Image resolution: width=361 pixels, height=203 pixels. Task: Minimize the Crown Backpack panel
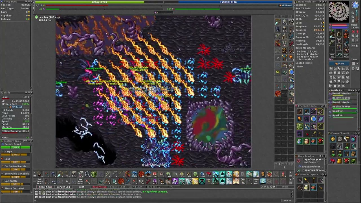click(x=323, y=175)
